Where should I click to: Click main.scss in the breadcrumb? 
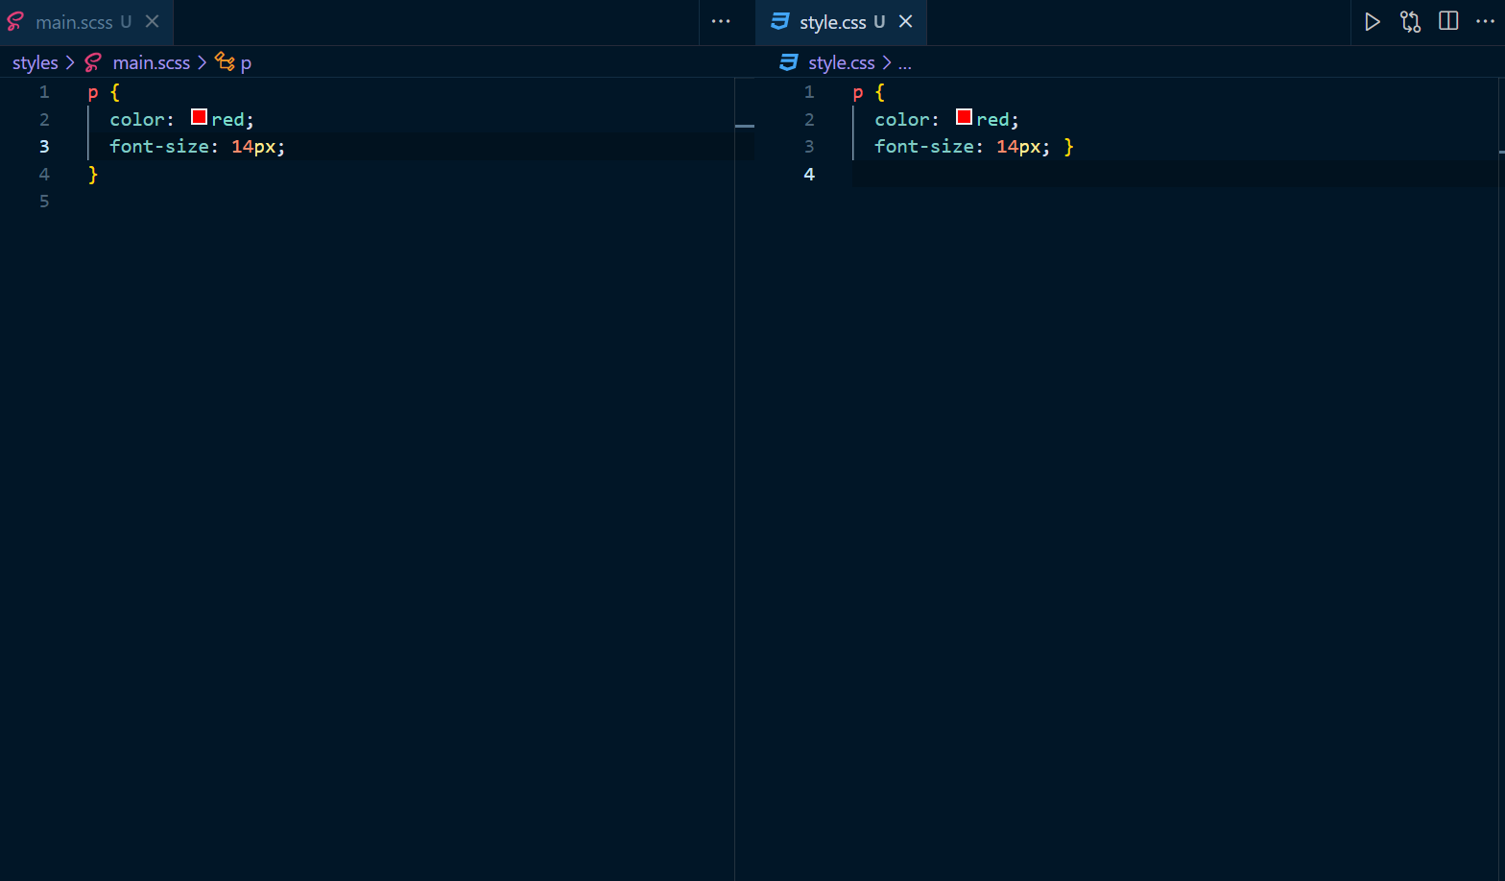pyautogui.click(x=152, y=62)
